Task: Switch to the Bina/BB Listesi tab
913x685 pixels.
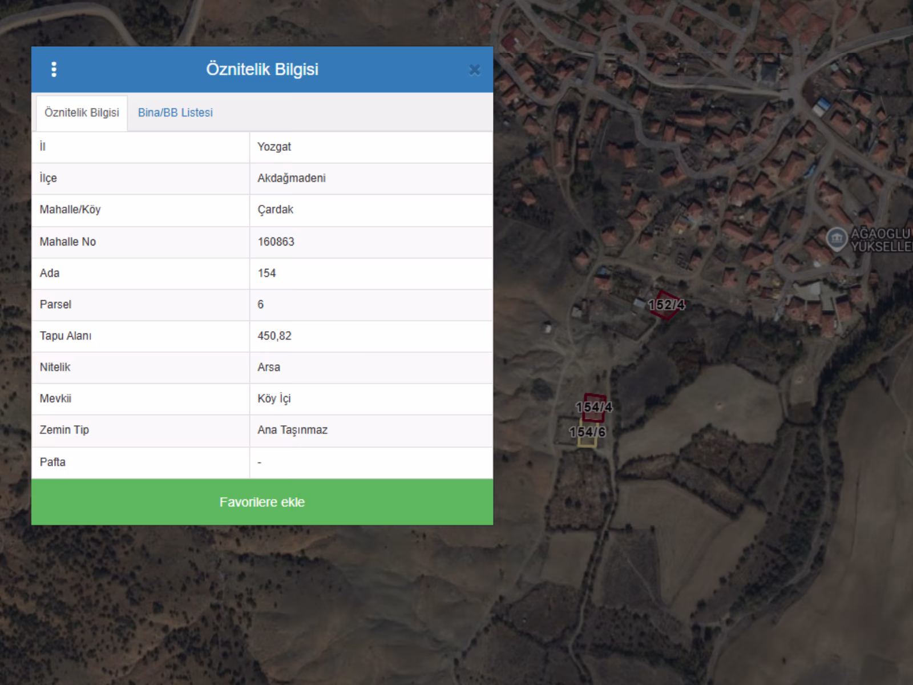Action: coord(175,112)
